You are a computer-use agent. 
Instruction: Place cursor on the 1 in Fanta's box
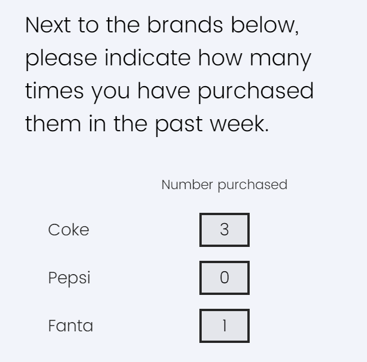(x=225, y=326)
